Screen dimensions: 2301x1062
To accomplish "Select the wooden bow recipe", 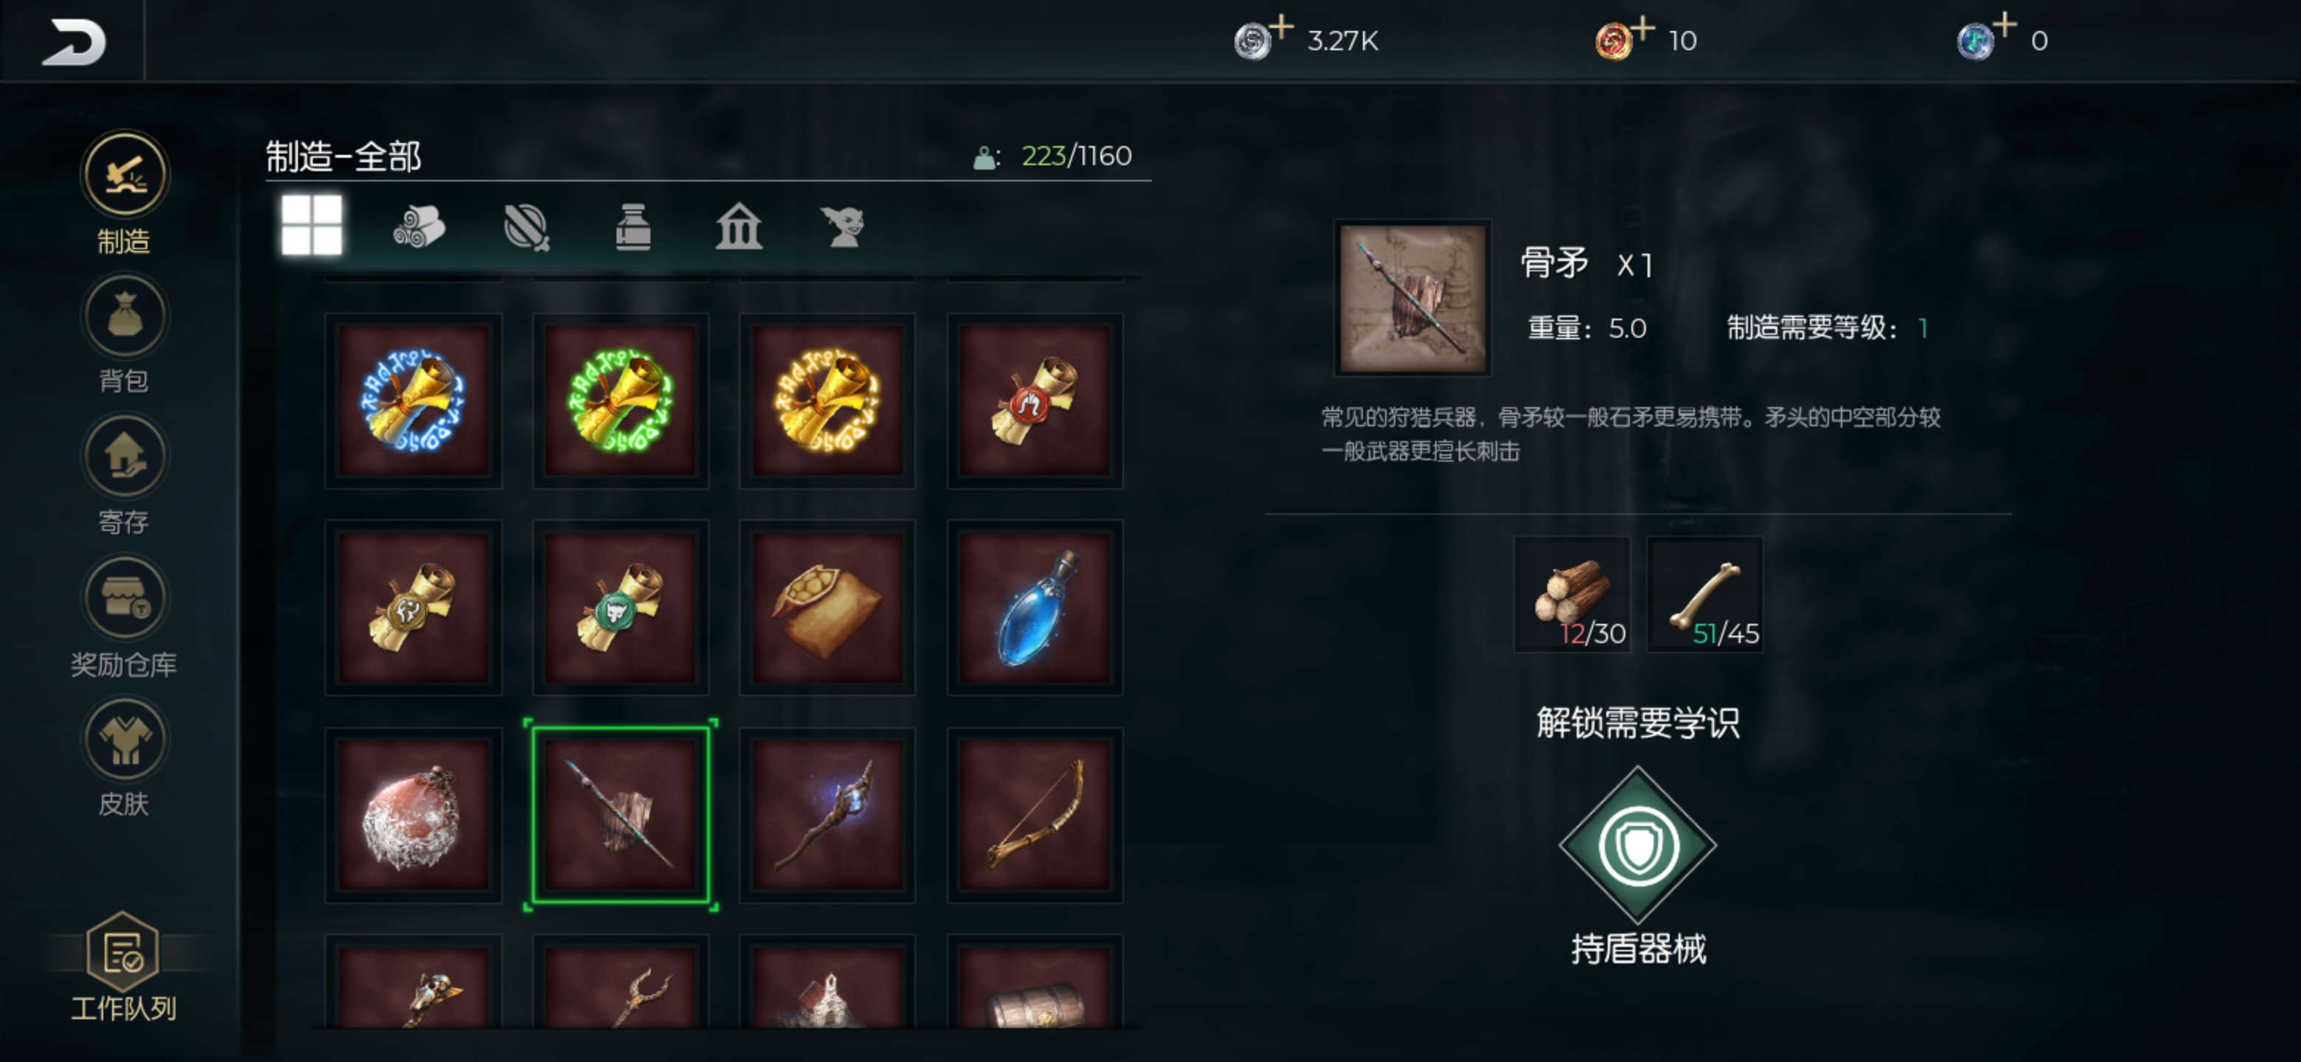I will point(1035,815).
